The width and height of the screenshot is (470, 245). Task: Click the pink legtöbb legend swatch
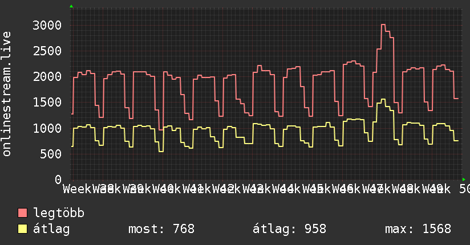point(22,213)
